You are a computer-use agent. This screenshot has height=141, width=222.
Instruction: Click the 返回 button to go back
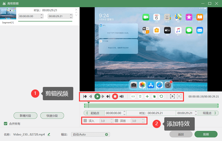[181, 134]
